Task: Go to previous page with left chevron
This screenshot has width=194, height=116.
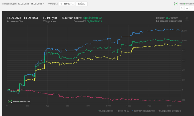Action: pyautogui.click(x=182, y=8)
